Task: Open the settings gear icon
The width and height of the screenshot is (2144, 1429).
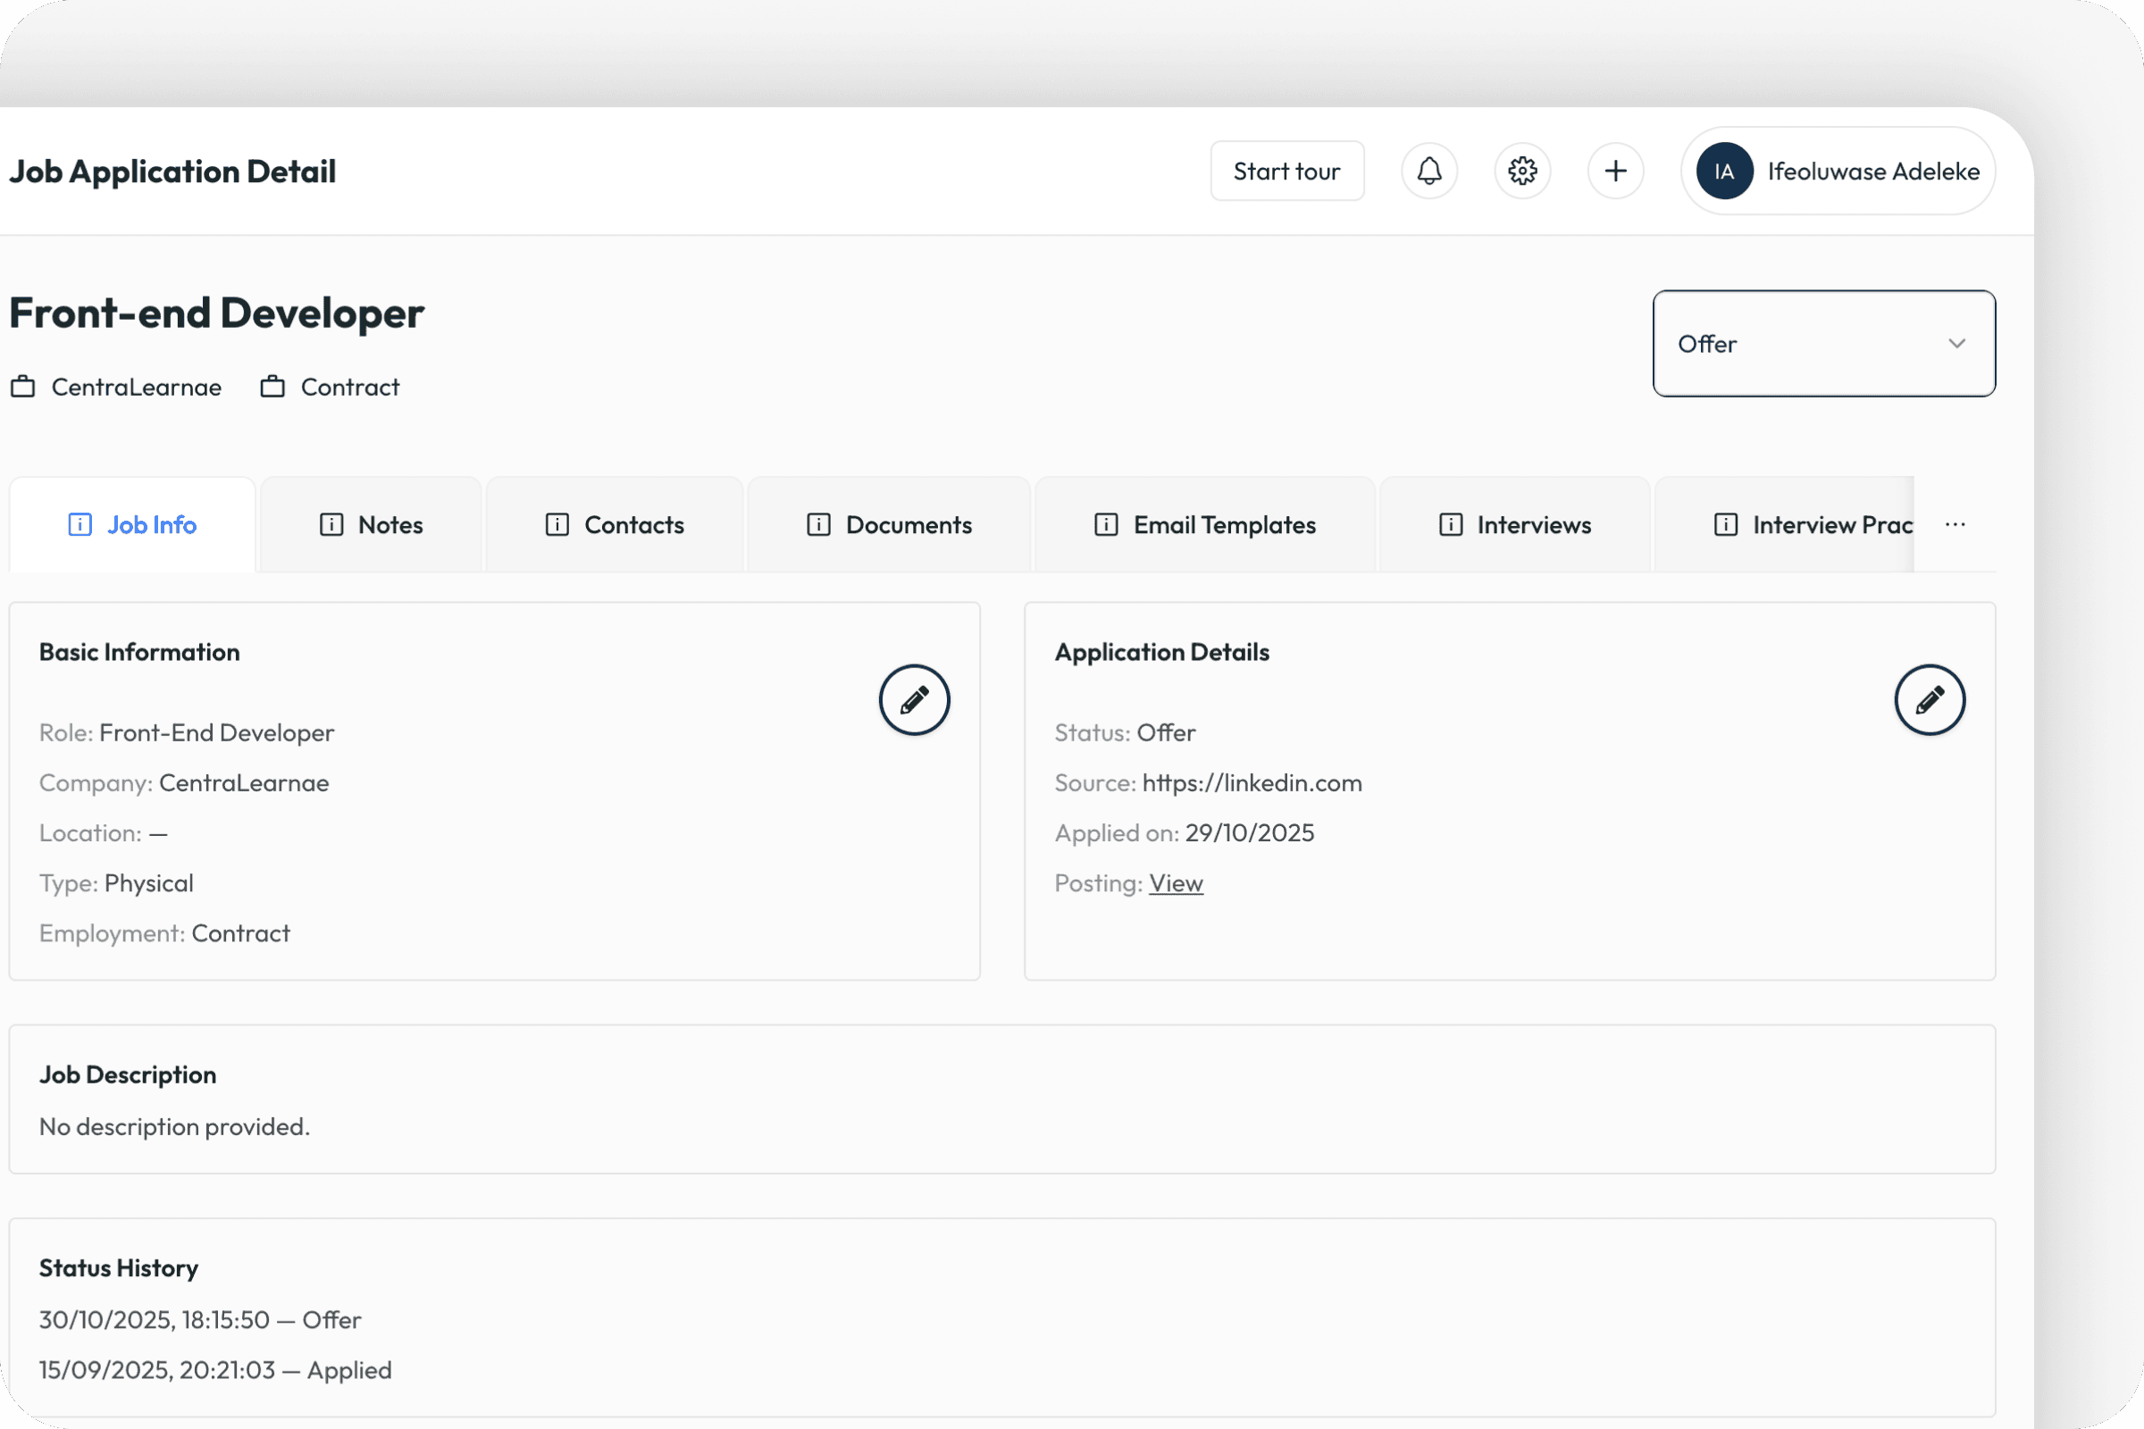Action: click(x=1522, y=171)
